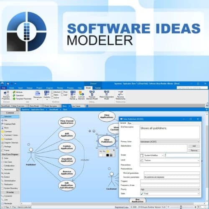Click the zoom slider in status bar
209x209 pixels.
point(181,207)
